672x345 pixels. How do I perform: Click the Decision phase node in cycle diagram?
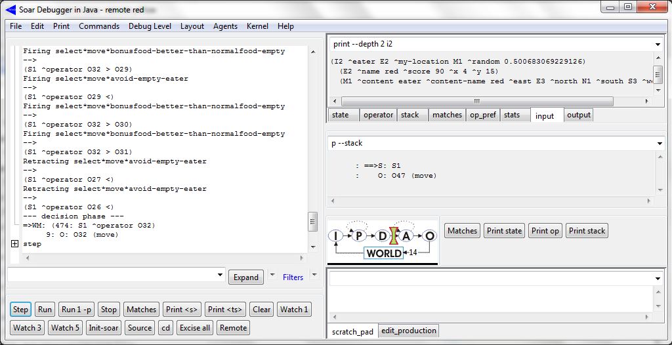pos(383,235)
